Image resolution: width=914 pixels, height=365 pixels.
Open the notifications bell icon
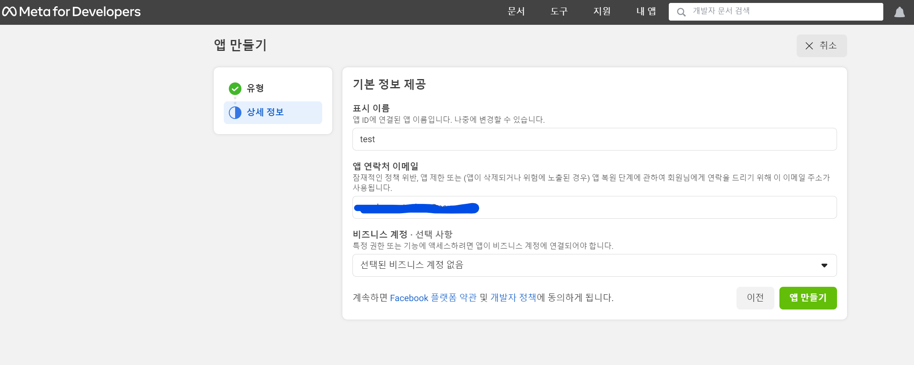[x=899, y=12]
